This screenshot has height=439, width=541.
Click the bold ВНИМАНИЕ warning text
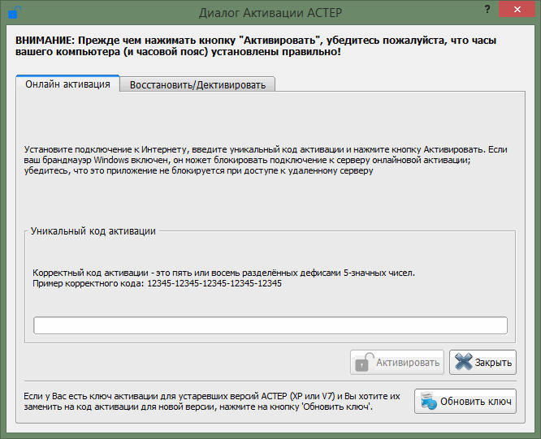256,46
